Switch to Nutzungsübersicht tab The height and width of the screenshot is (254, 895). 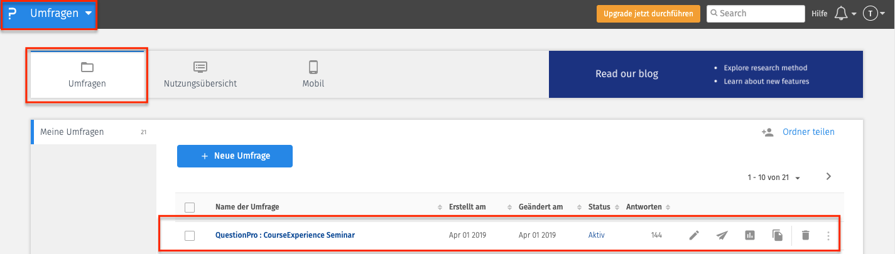[x=200, y=74]
